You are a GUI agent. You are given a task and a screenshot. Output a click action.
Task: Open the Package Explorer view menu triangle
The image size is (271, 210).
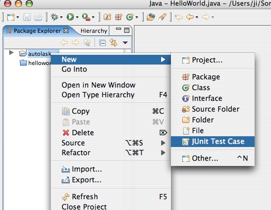pyautogui.click(x=125, y=43)
